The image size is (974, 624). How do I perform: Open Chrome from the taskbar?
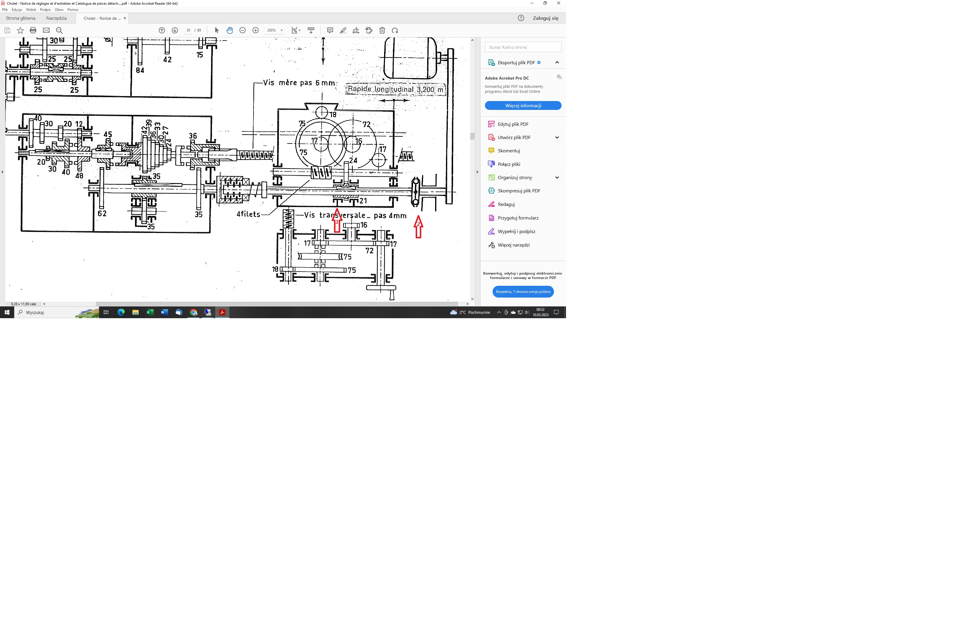193,312
